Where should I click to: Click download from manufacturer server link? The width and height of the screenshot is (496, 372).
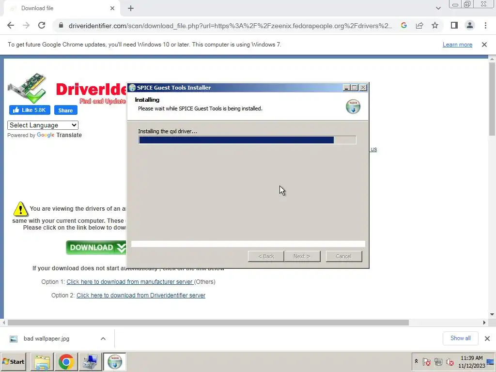pyautogui.click(x=130, y=281)
